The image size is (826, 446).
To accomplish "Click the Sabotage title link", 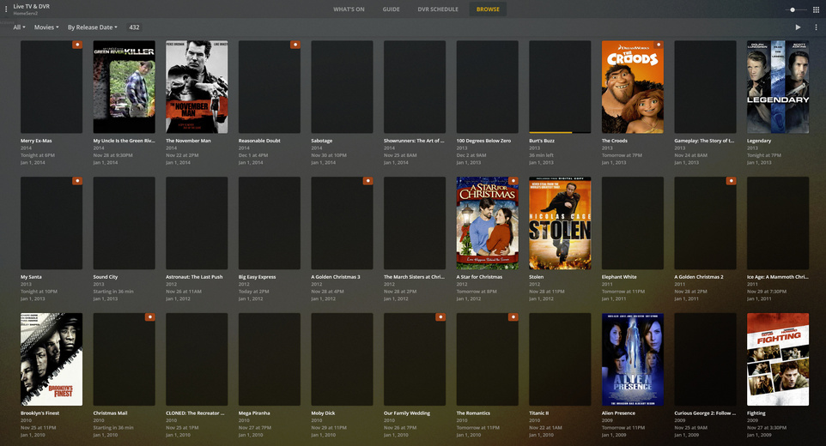I will [x=322, y=141].
